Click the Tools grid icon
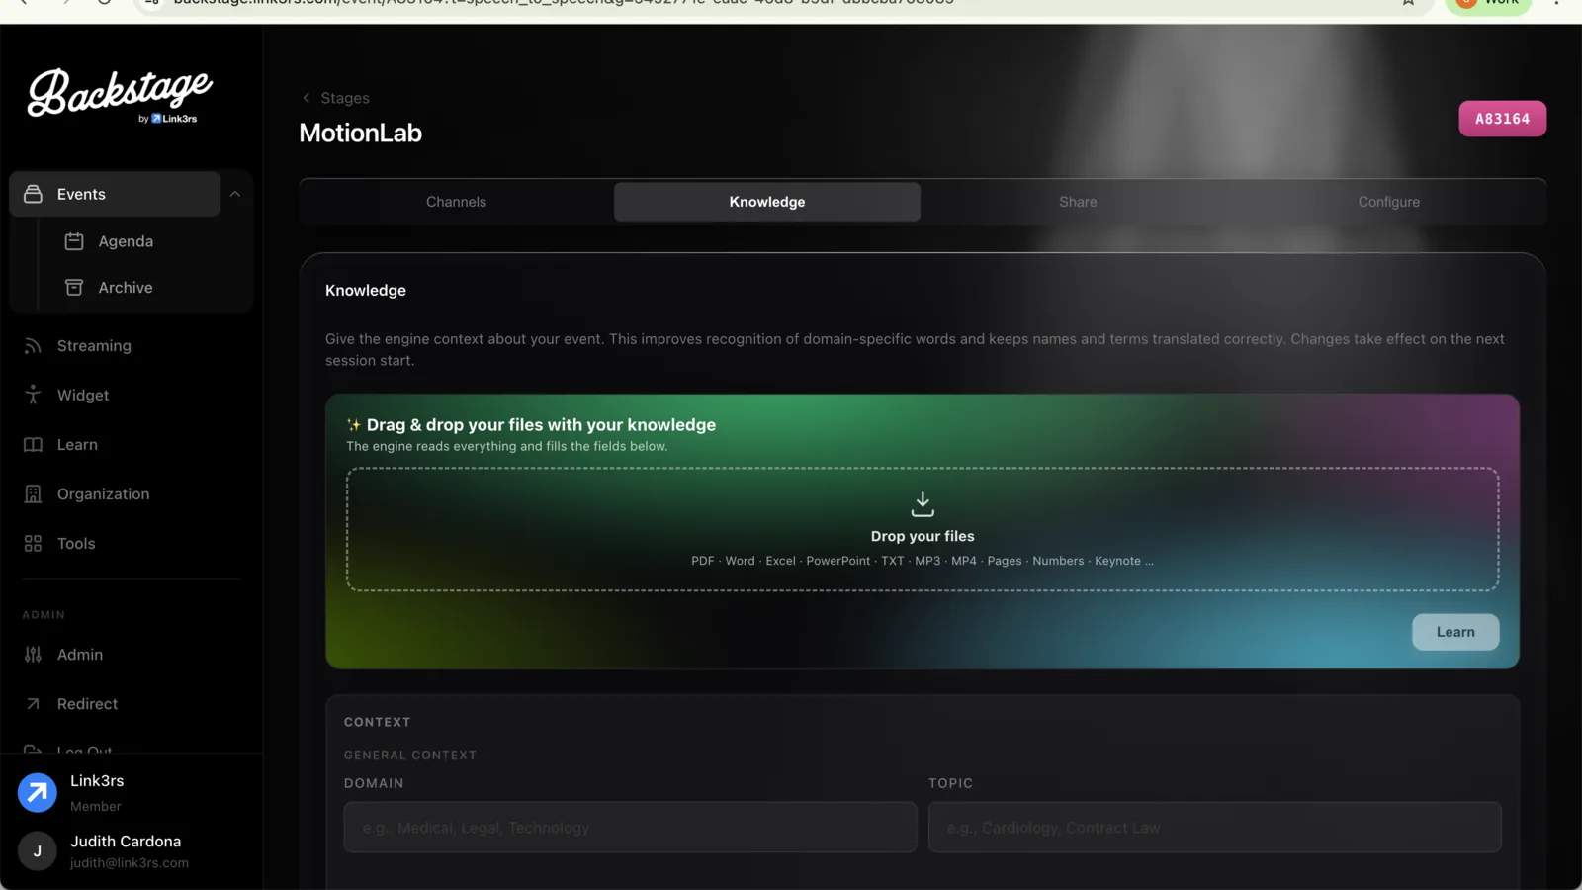Viewport: 1582px width, 890px height. 33,544
